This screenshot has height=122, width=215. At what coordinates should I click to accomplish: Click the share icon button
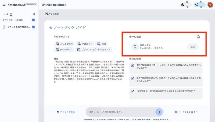(x=196, y=5)
